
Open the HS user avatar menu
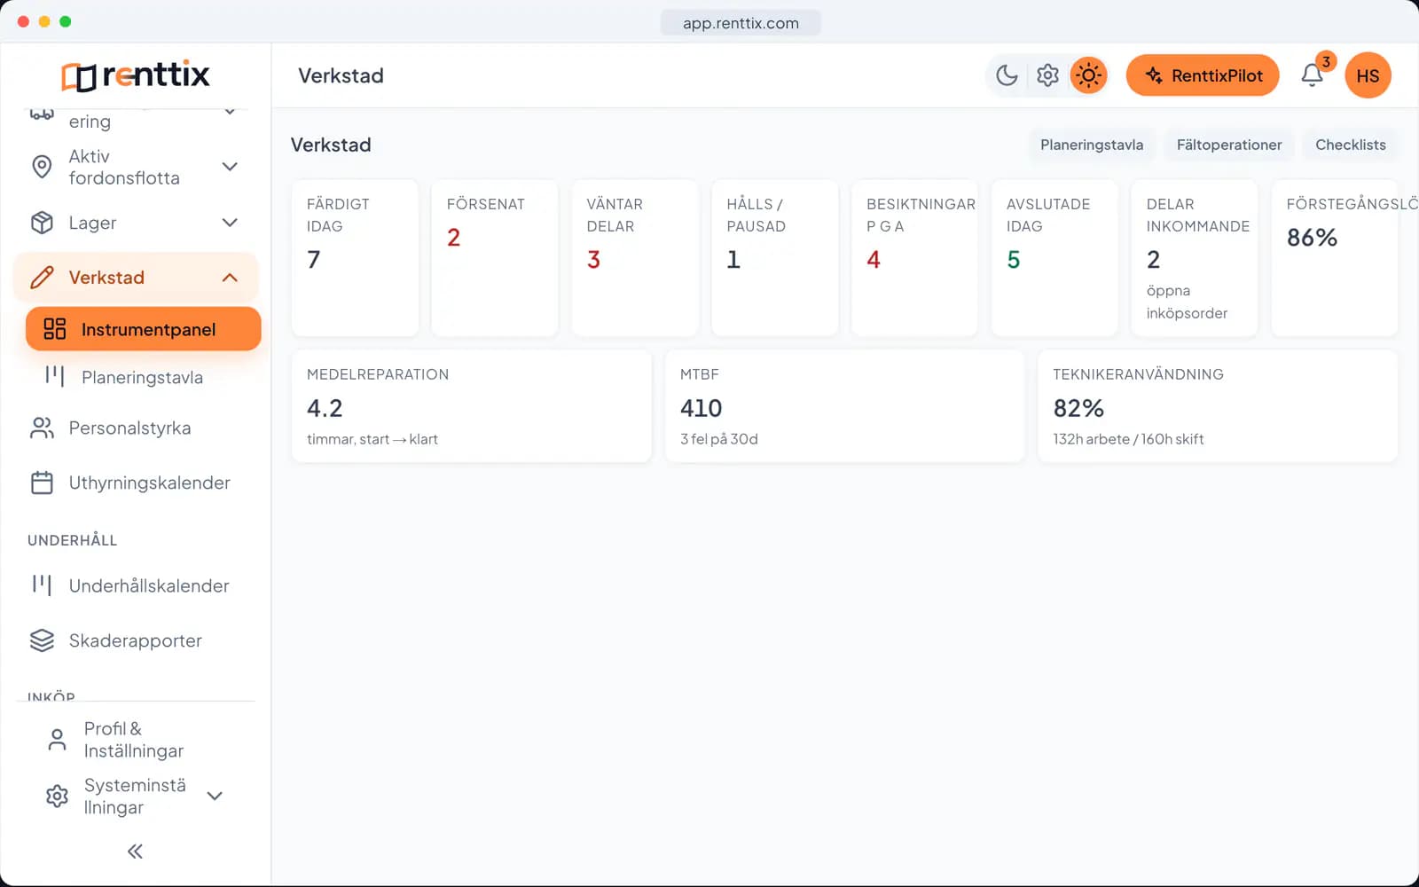(x=1368, y=75)
